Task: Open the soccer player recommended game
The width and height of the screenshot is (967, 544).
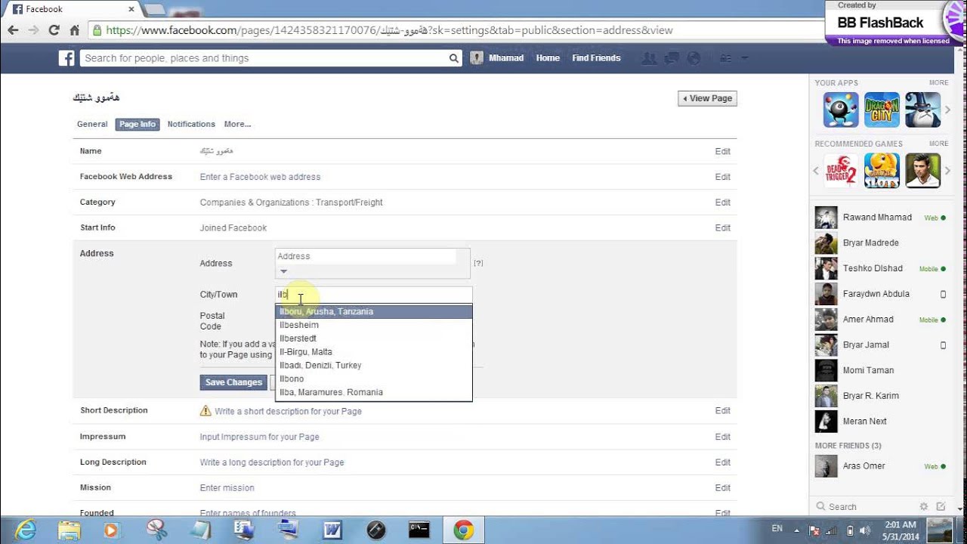Action: [922, 171]
